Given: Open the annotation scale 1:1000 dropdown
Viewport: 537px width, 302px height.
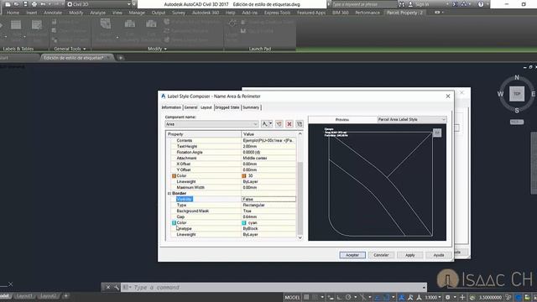Looking at the screenshot, I should 433,297.
